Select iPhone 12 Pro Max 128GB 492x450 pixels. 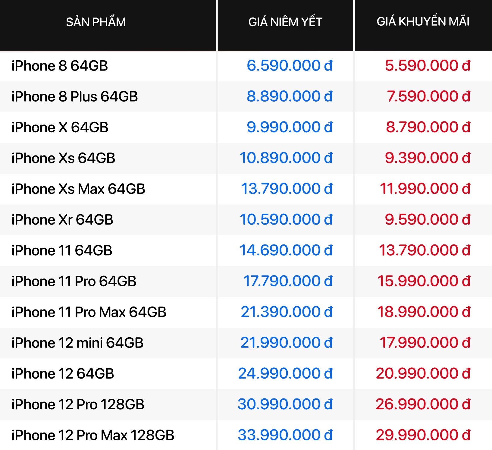click(x=93, y=435)
